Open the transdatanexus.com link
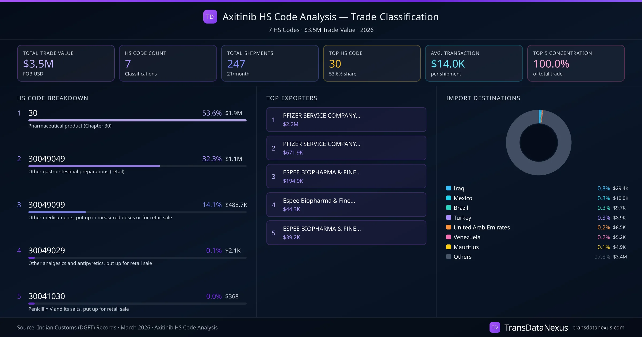The image size is (642, 337). (598, 327)
